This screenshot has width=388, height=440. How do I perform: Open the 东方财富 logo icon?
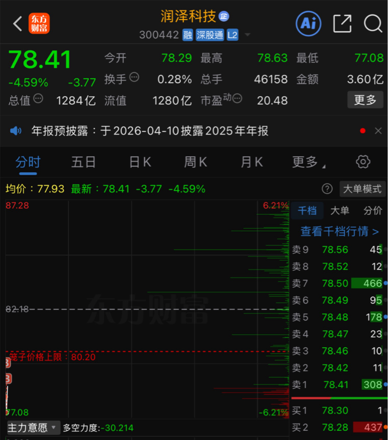[39, 23]
